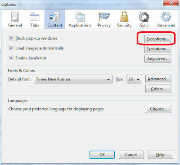Open the Applications calendar icon

click(80, 17)
